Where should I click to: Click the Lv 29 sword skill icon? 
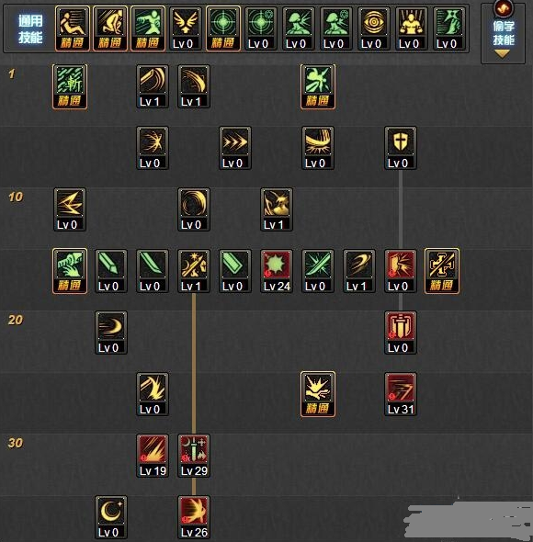pyautogui.click(x=194, y=456)
